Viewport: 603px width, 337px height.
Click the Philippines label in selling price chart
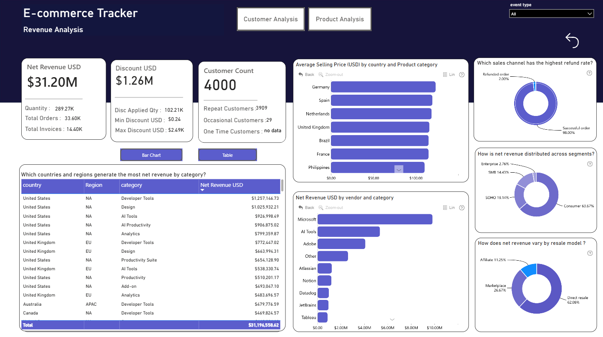tap(319, 168)
